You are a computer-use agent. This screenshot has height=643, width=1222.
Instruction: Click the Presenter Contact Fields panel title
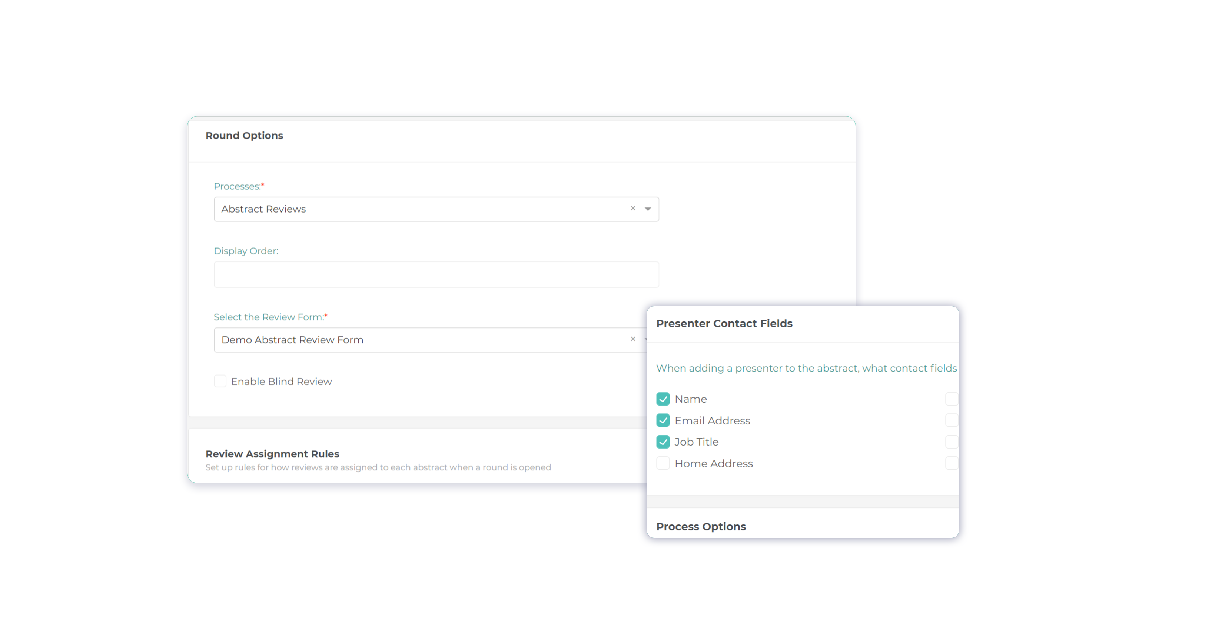pyautogui.click(x=724, y=323)
